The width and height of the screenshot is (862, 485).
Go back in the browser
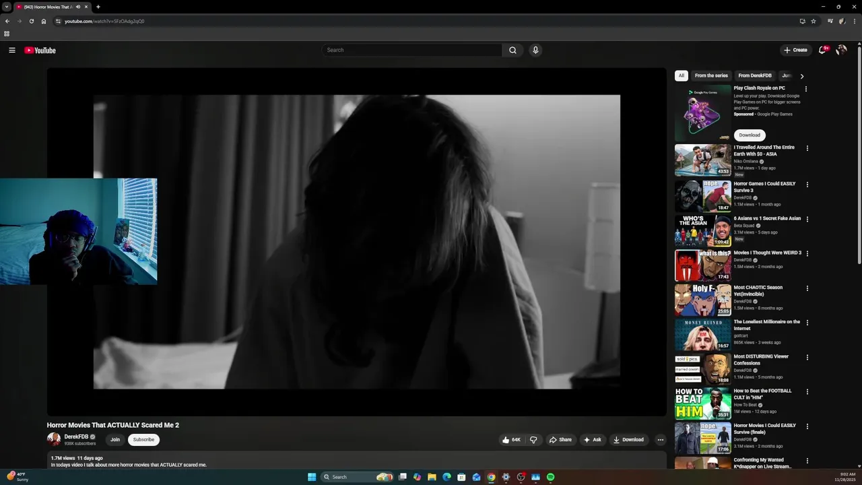point(7,21)
